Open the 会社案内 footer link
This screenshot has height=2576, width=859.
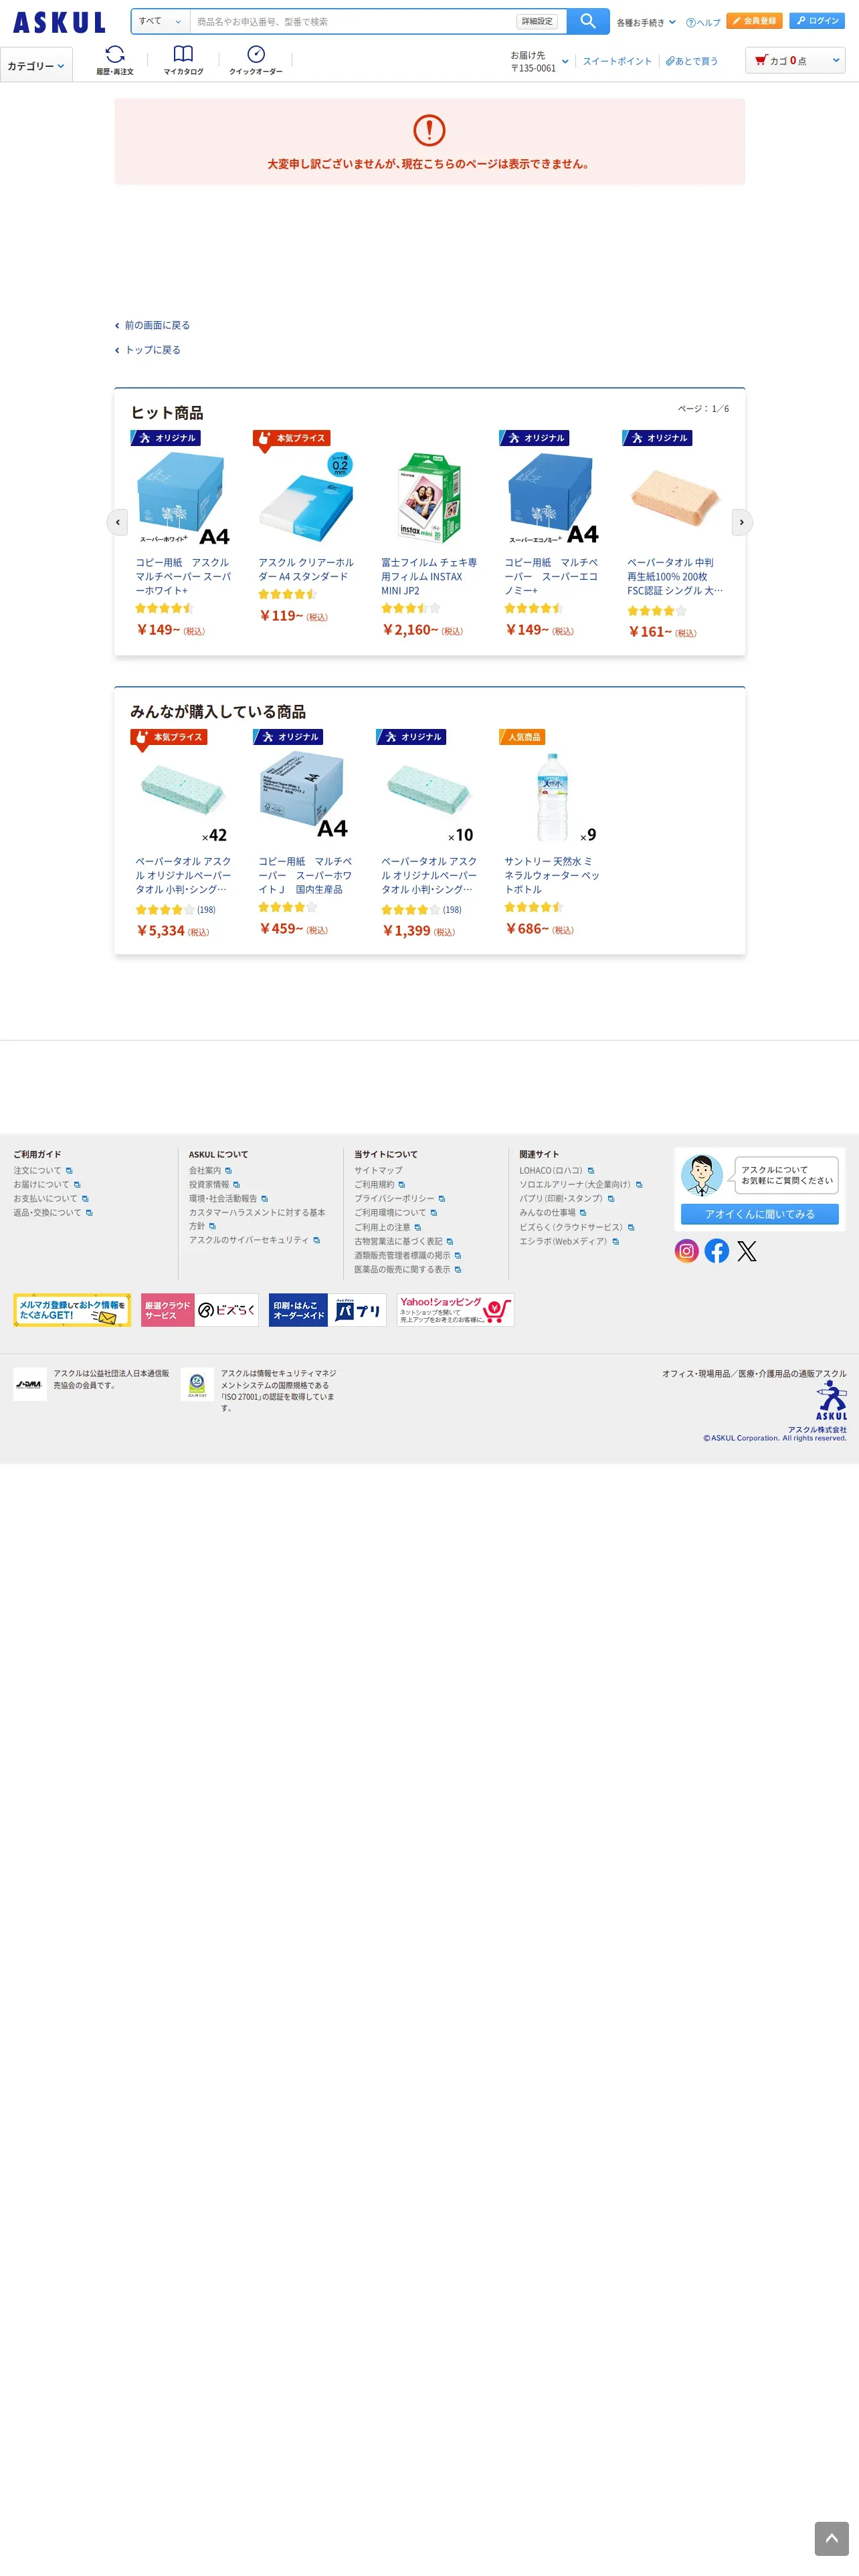pyautogui.click(x=205, y=1171)
